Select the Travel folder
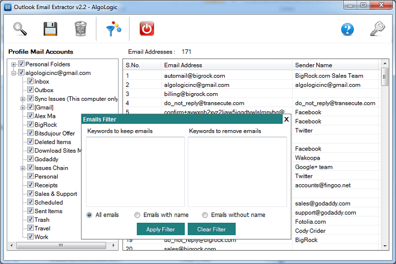396x264 pixels. pos(42,228)
